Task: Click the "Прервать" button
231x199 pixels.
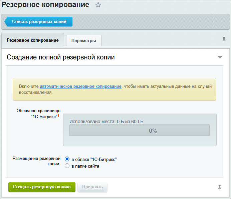Action: coord(92,187)
